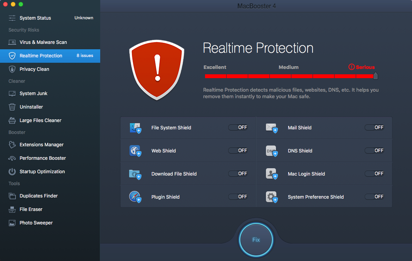This screenshot has width=412, height=261.
Task: Click the 'Security Risks' section header
Action: click(x=24, y=30)
